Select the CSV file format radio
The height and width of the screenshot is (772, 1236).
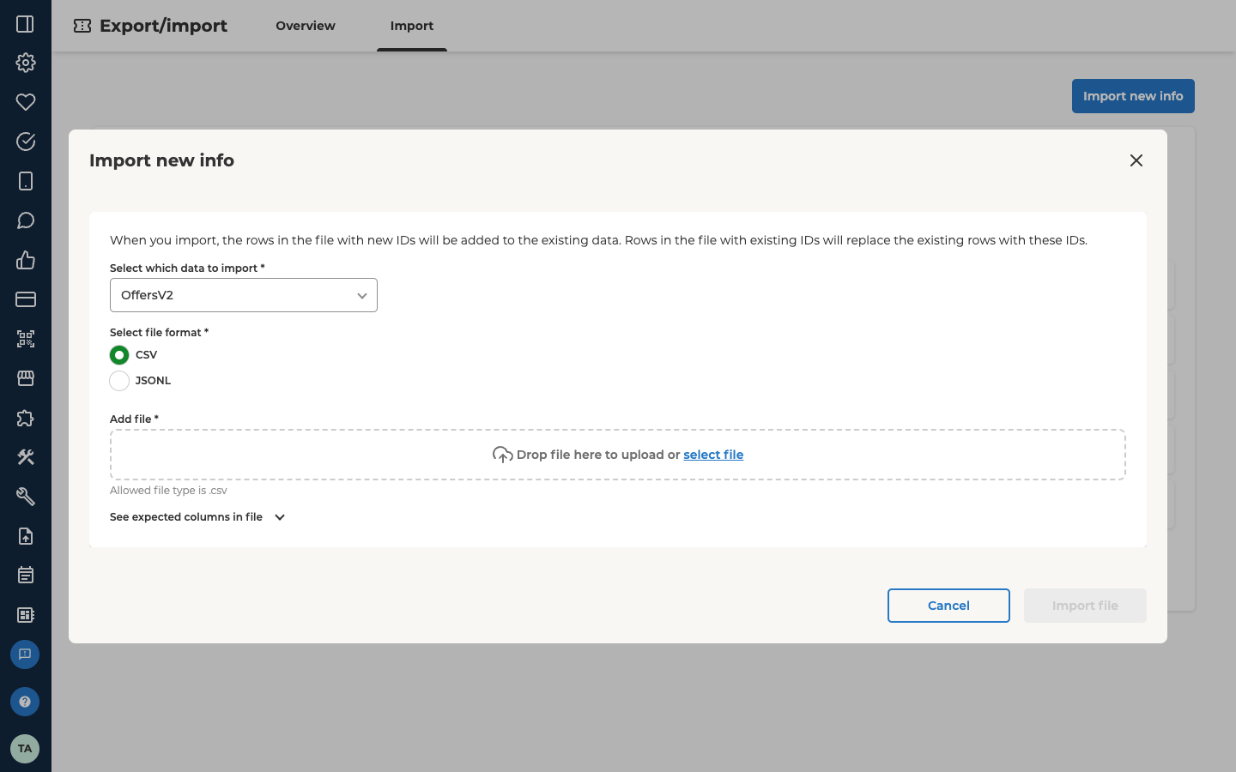119,355
